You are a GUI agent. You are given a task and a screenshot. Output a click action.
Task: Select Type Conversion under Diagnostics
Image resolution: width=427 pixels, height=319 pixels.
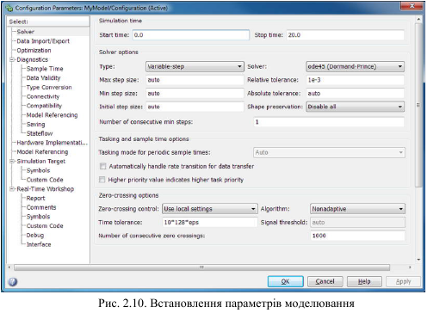coord(49,88)
